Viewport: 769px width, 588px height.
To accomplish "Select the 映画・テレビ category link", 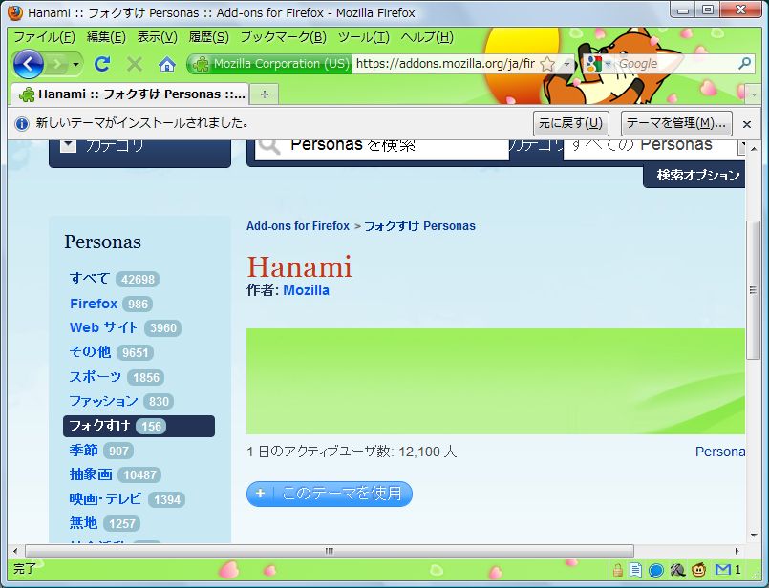I will click(x=105, y=499).
